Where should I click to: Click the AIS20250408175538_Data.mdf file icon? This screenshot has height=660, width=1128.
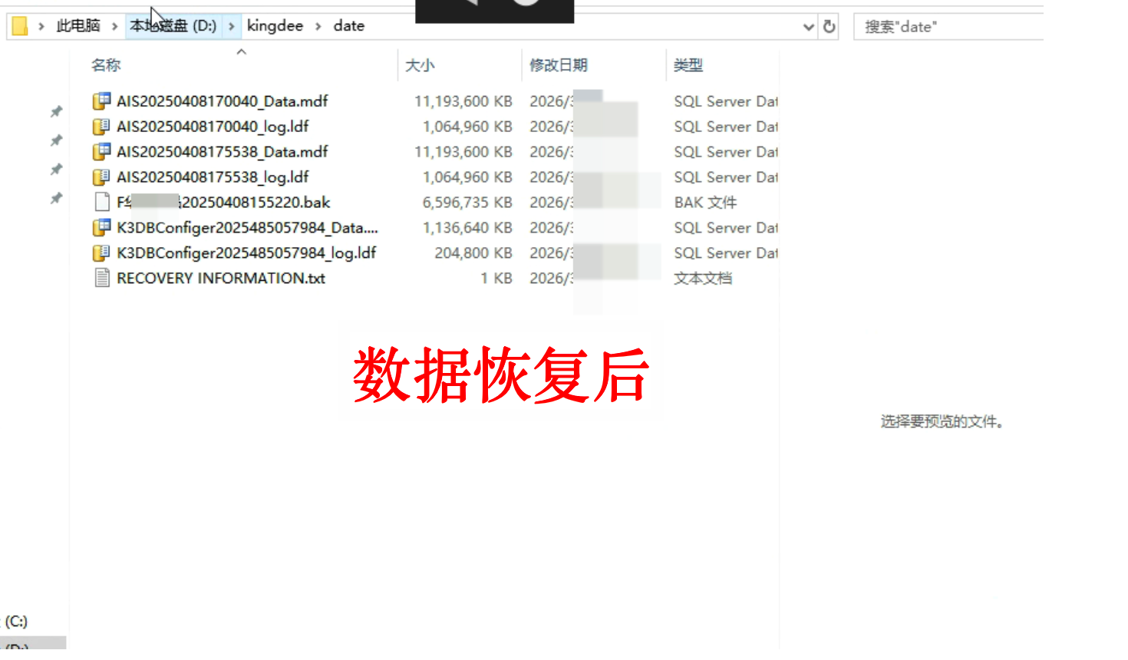[101, 152]
